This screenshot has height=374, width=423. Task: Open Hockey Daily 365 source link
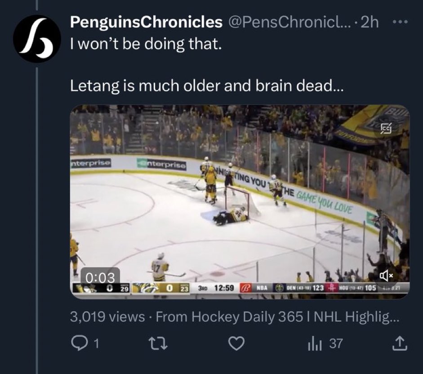277,316
